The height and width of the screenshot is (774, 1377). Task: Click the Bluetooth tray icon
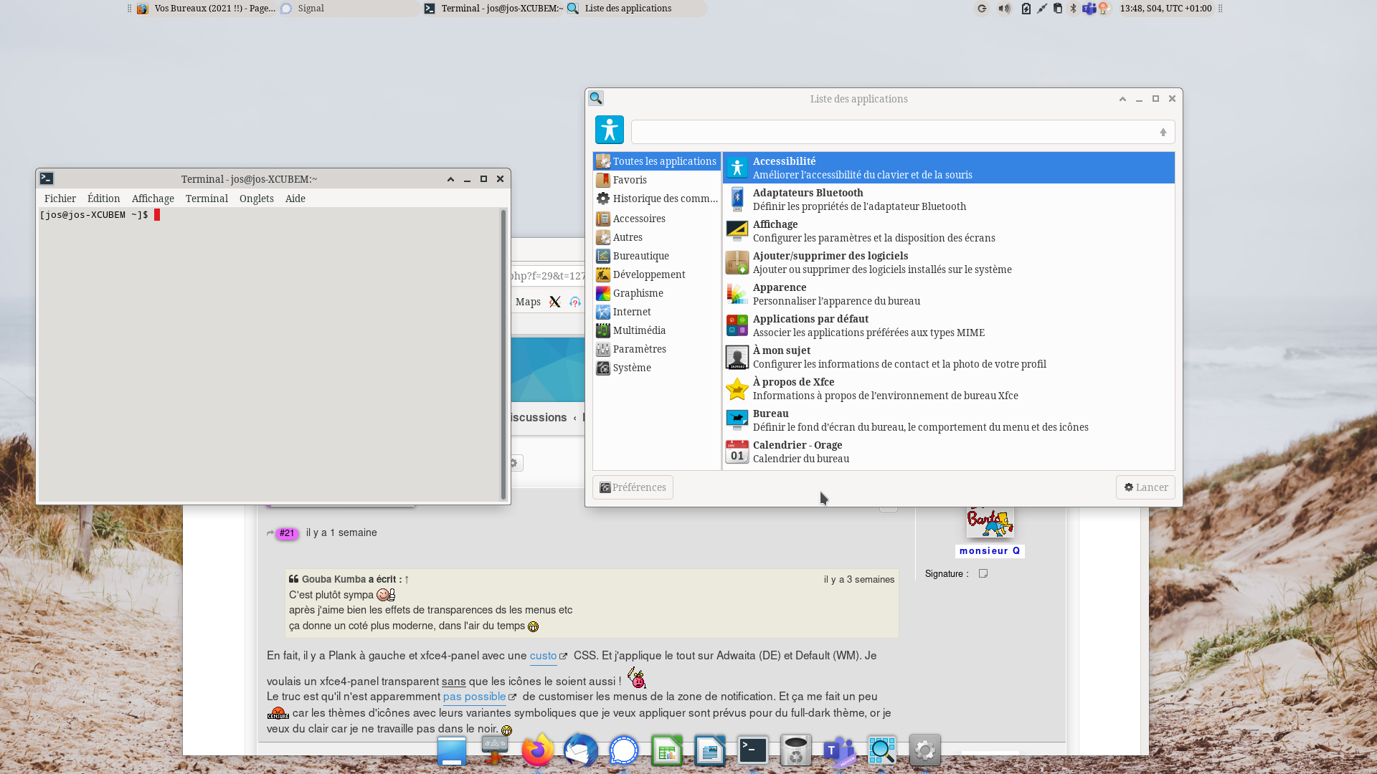[x=1073, y=9]
